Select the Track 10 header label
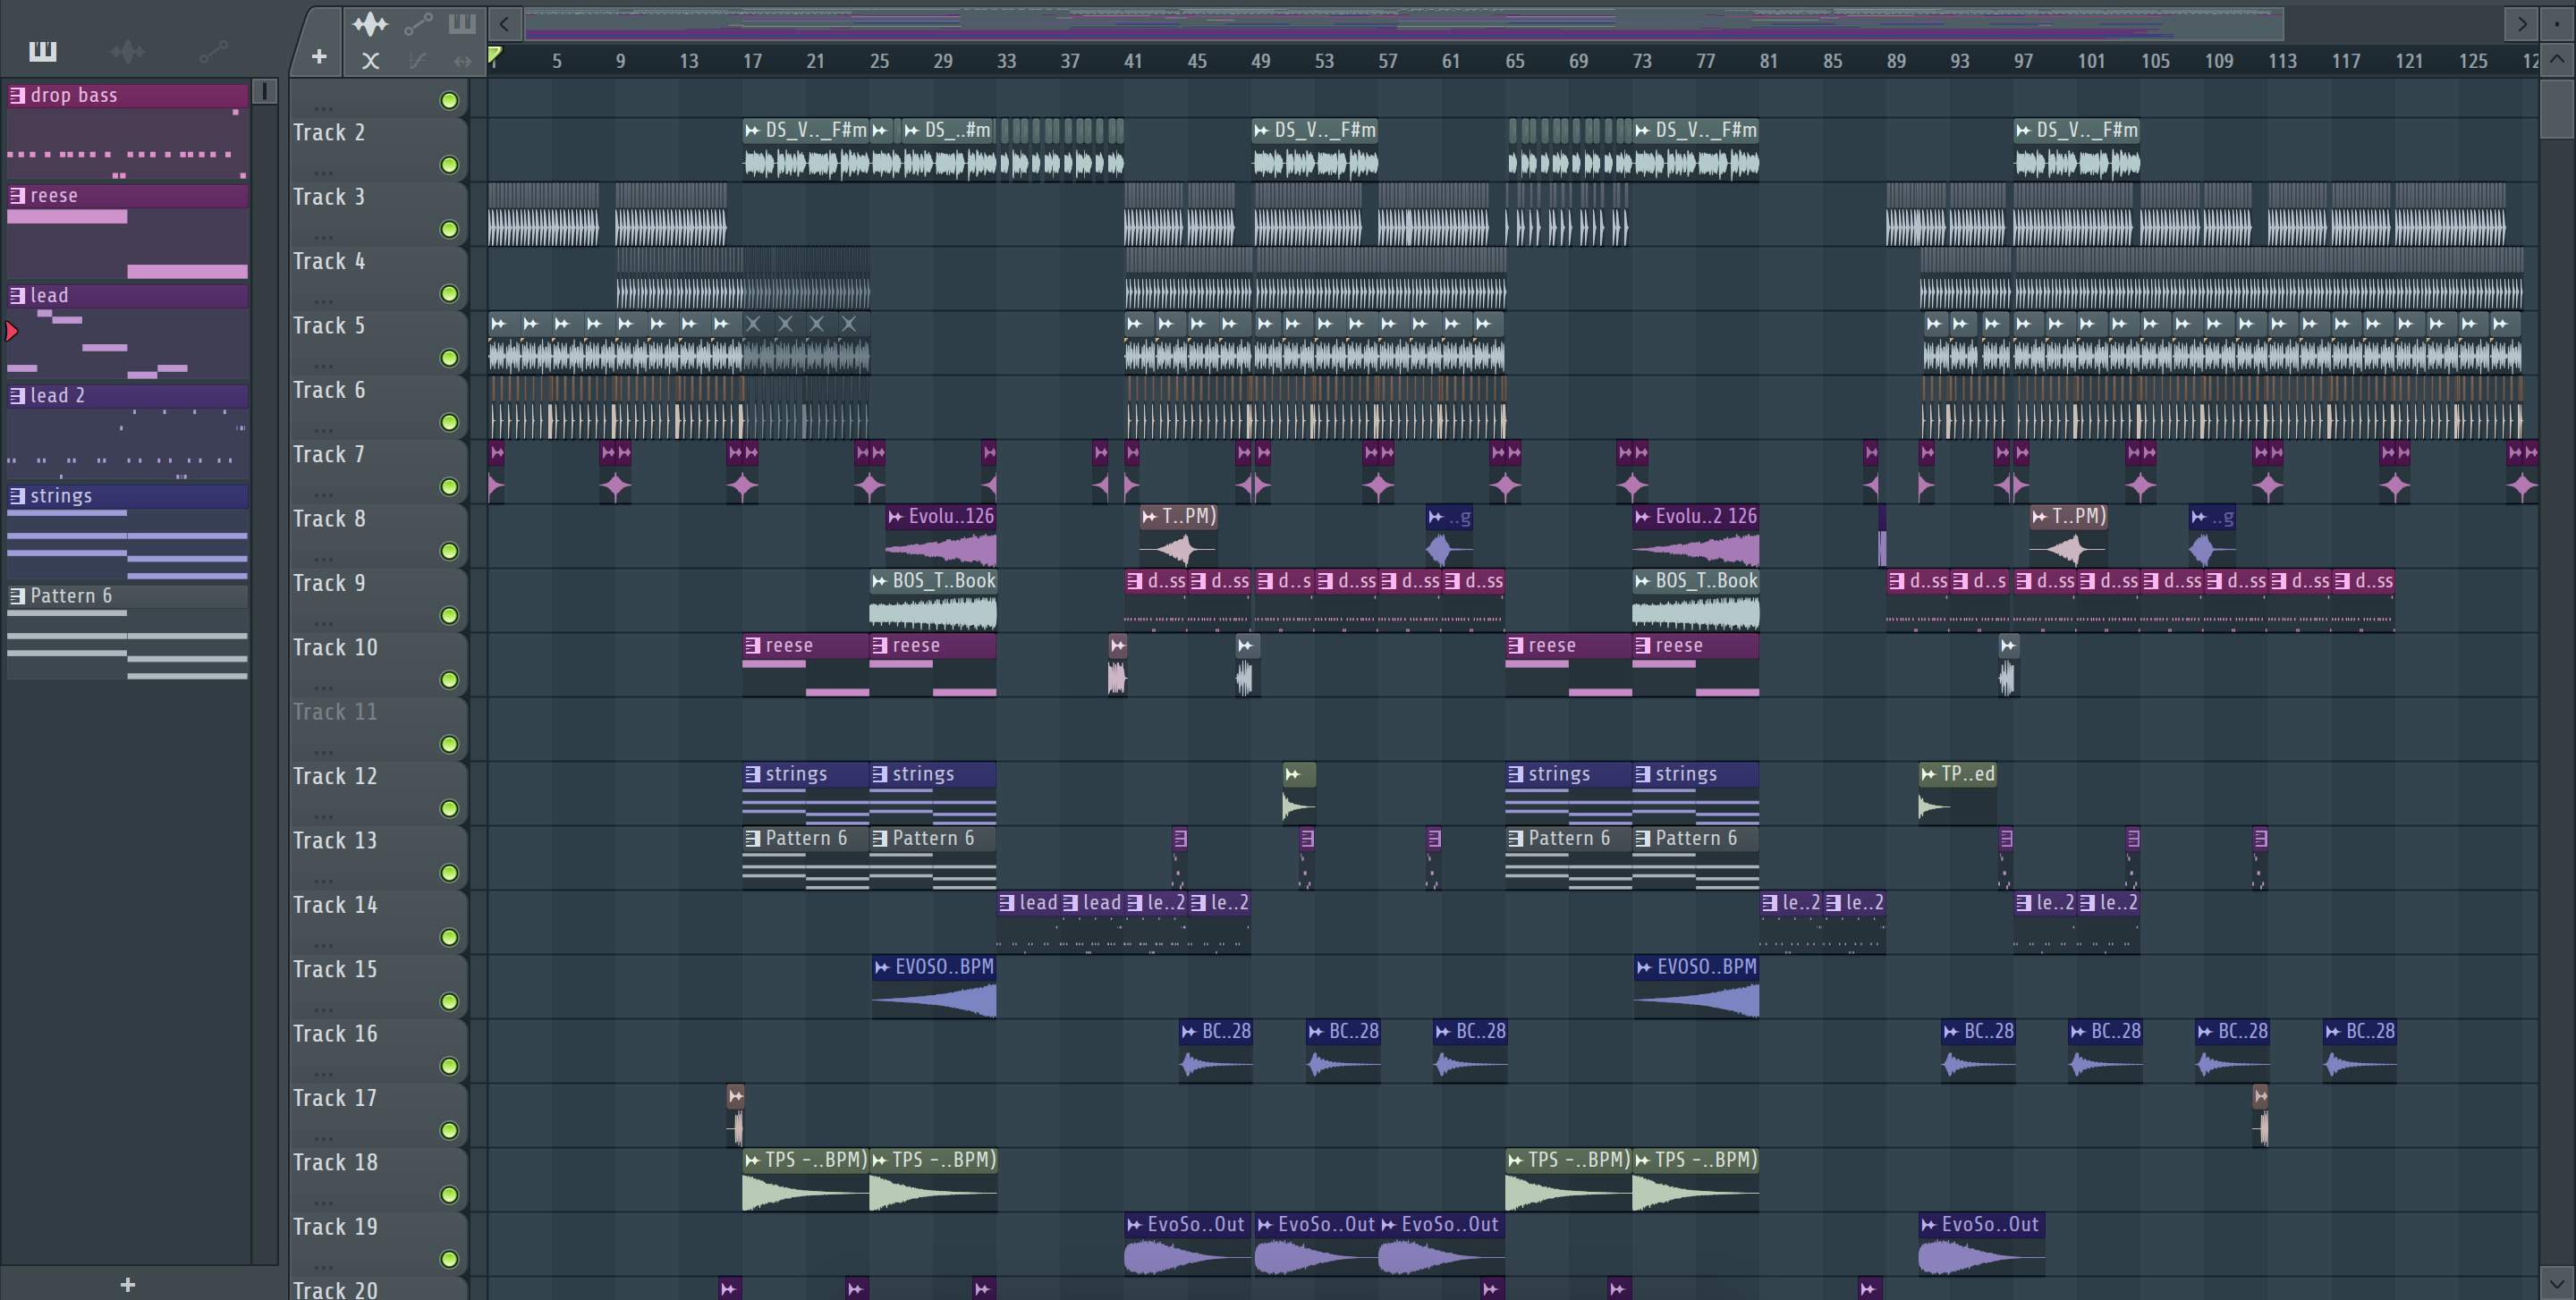Screen dimensions: 2576x1300 tap(335, 648)
